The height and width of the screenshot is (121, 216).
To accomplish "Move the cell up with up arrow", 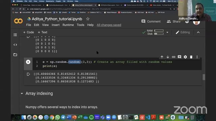I will click(162, 57).
